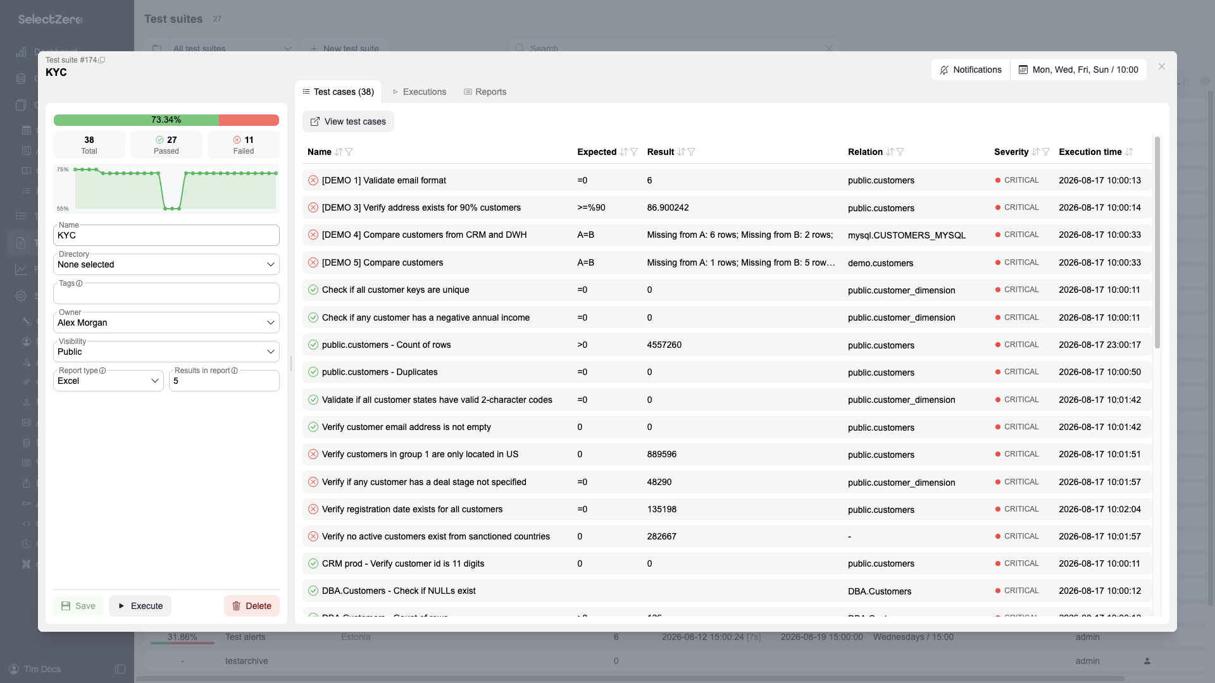Click 38 Total summary card
Image resolution: width=1215 pixels, height=683 pixels.
point(89,145)
